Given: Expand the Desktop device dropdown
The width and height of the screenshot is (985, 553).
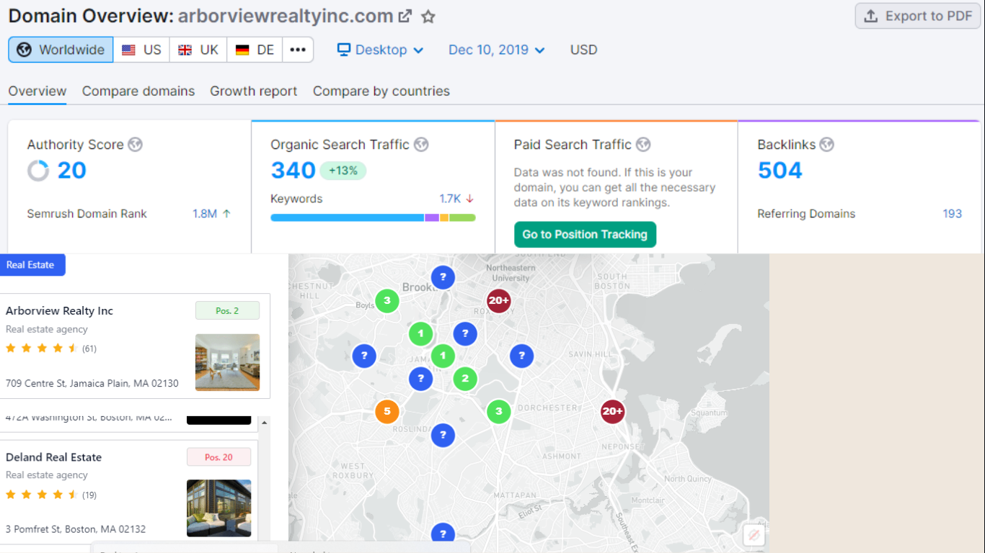Looking at the screenshot, I should pos(381,50).
